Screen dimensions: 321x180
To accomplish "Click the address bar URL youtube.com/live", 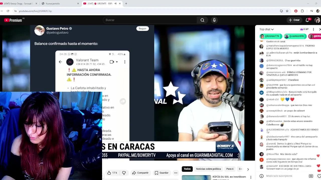I will (35, 11).
